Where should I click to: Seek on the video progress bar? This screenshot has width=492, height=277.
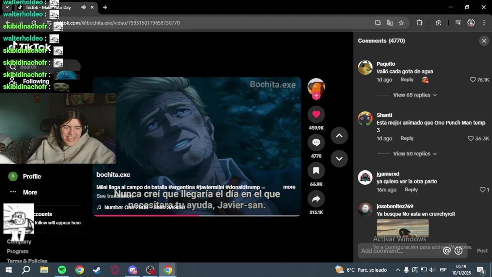coord(197,215)
